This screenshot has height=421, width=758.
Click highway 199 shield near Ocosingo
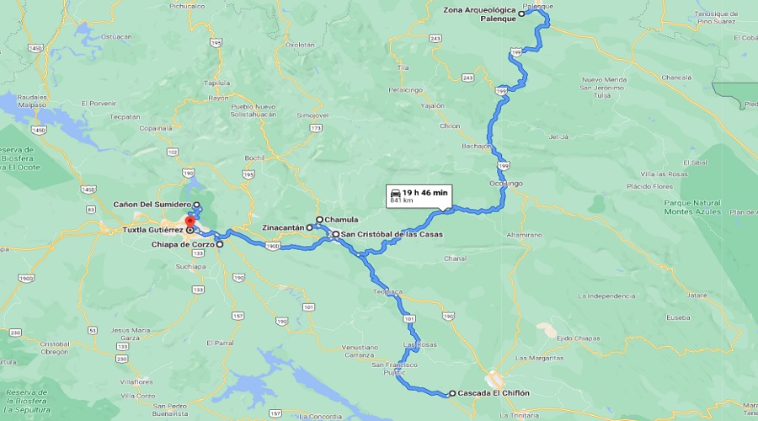pos(504,166)
